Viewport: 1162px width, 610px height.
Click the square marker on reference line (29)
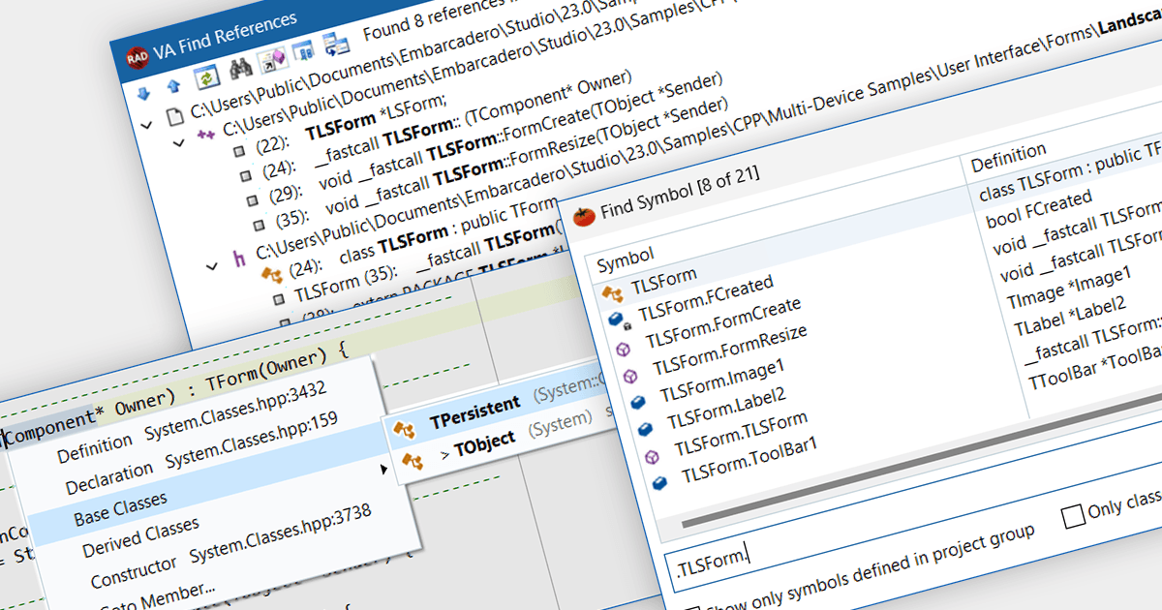click(252, 200)
